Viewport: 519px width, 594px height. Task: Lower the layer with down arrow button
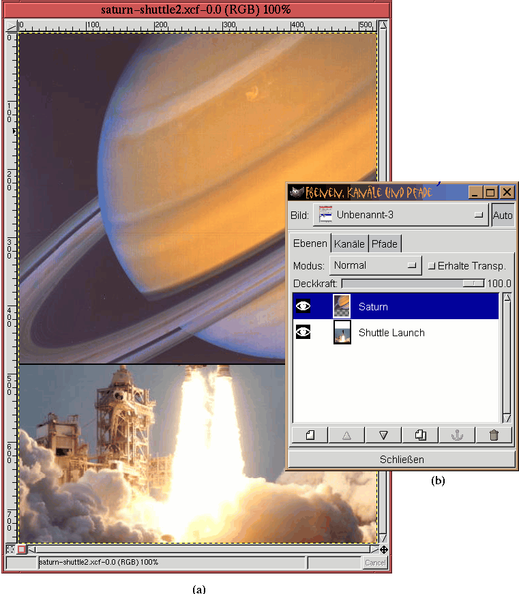point(383,435)
